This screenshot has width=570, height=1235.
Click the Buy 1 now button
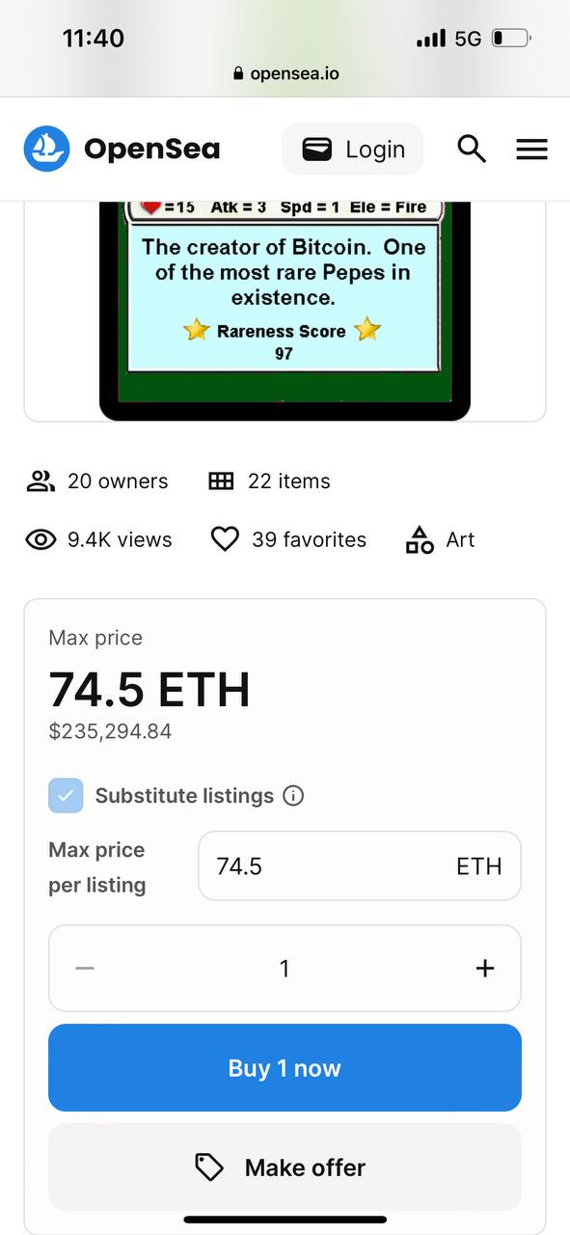click(x=285, y=1068)
